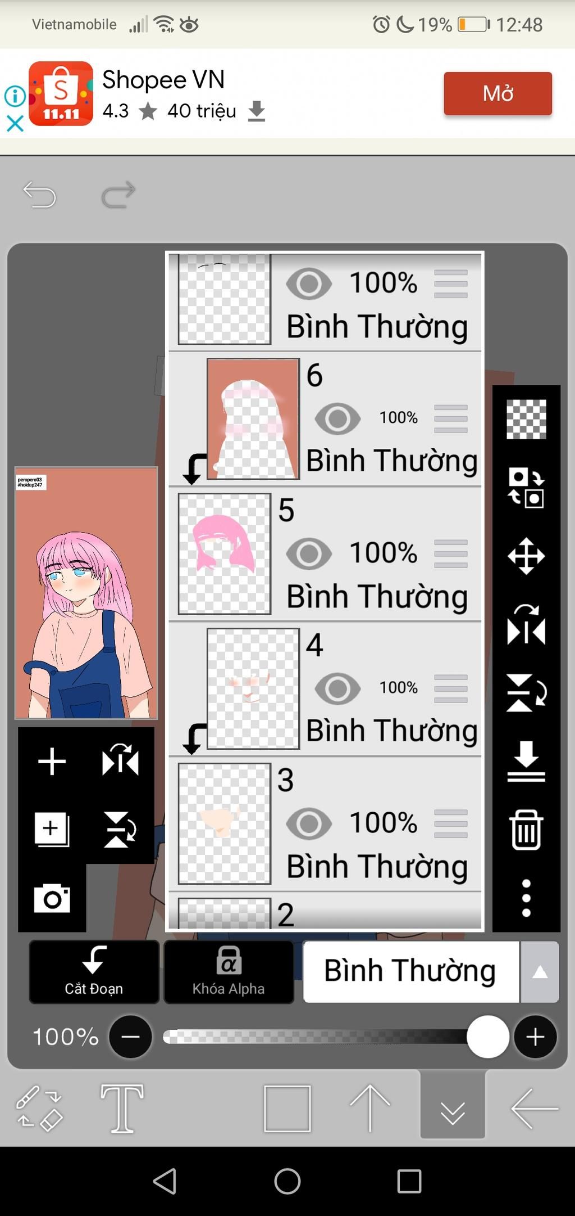This screenshot has width=575, height=1216.
Task: Hide layer 6 with its eye icon
Action: [x=337, y=418]
